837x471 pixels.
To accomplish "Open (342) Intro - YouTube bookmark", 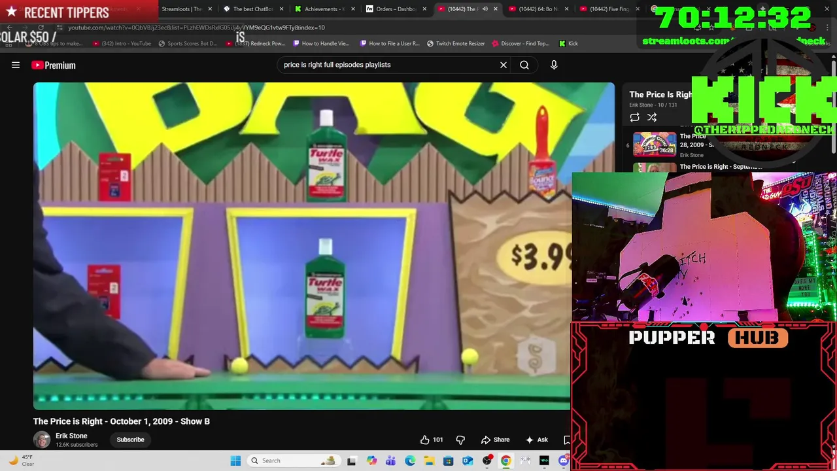I will tap(122, 43).
